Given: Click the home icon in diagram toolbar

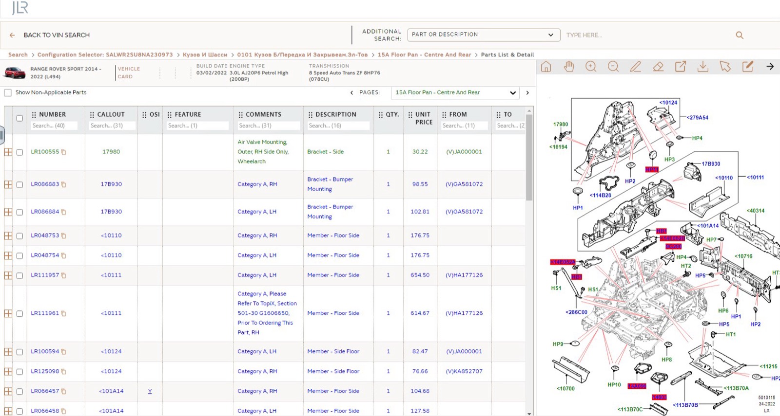Looking at the screenshot, I should pos(546,67).
